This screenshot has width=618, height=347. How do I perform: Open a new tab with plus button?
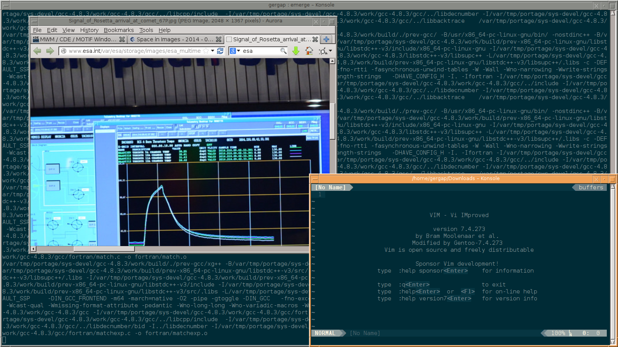[326, 39]
